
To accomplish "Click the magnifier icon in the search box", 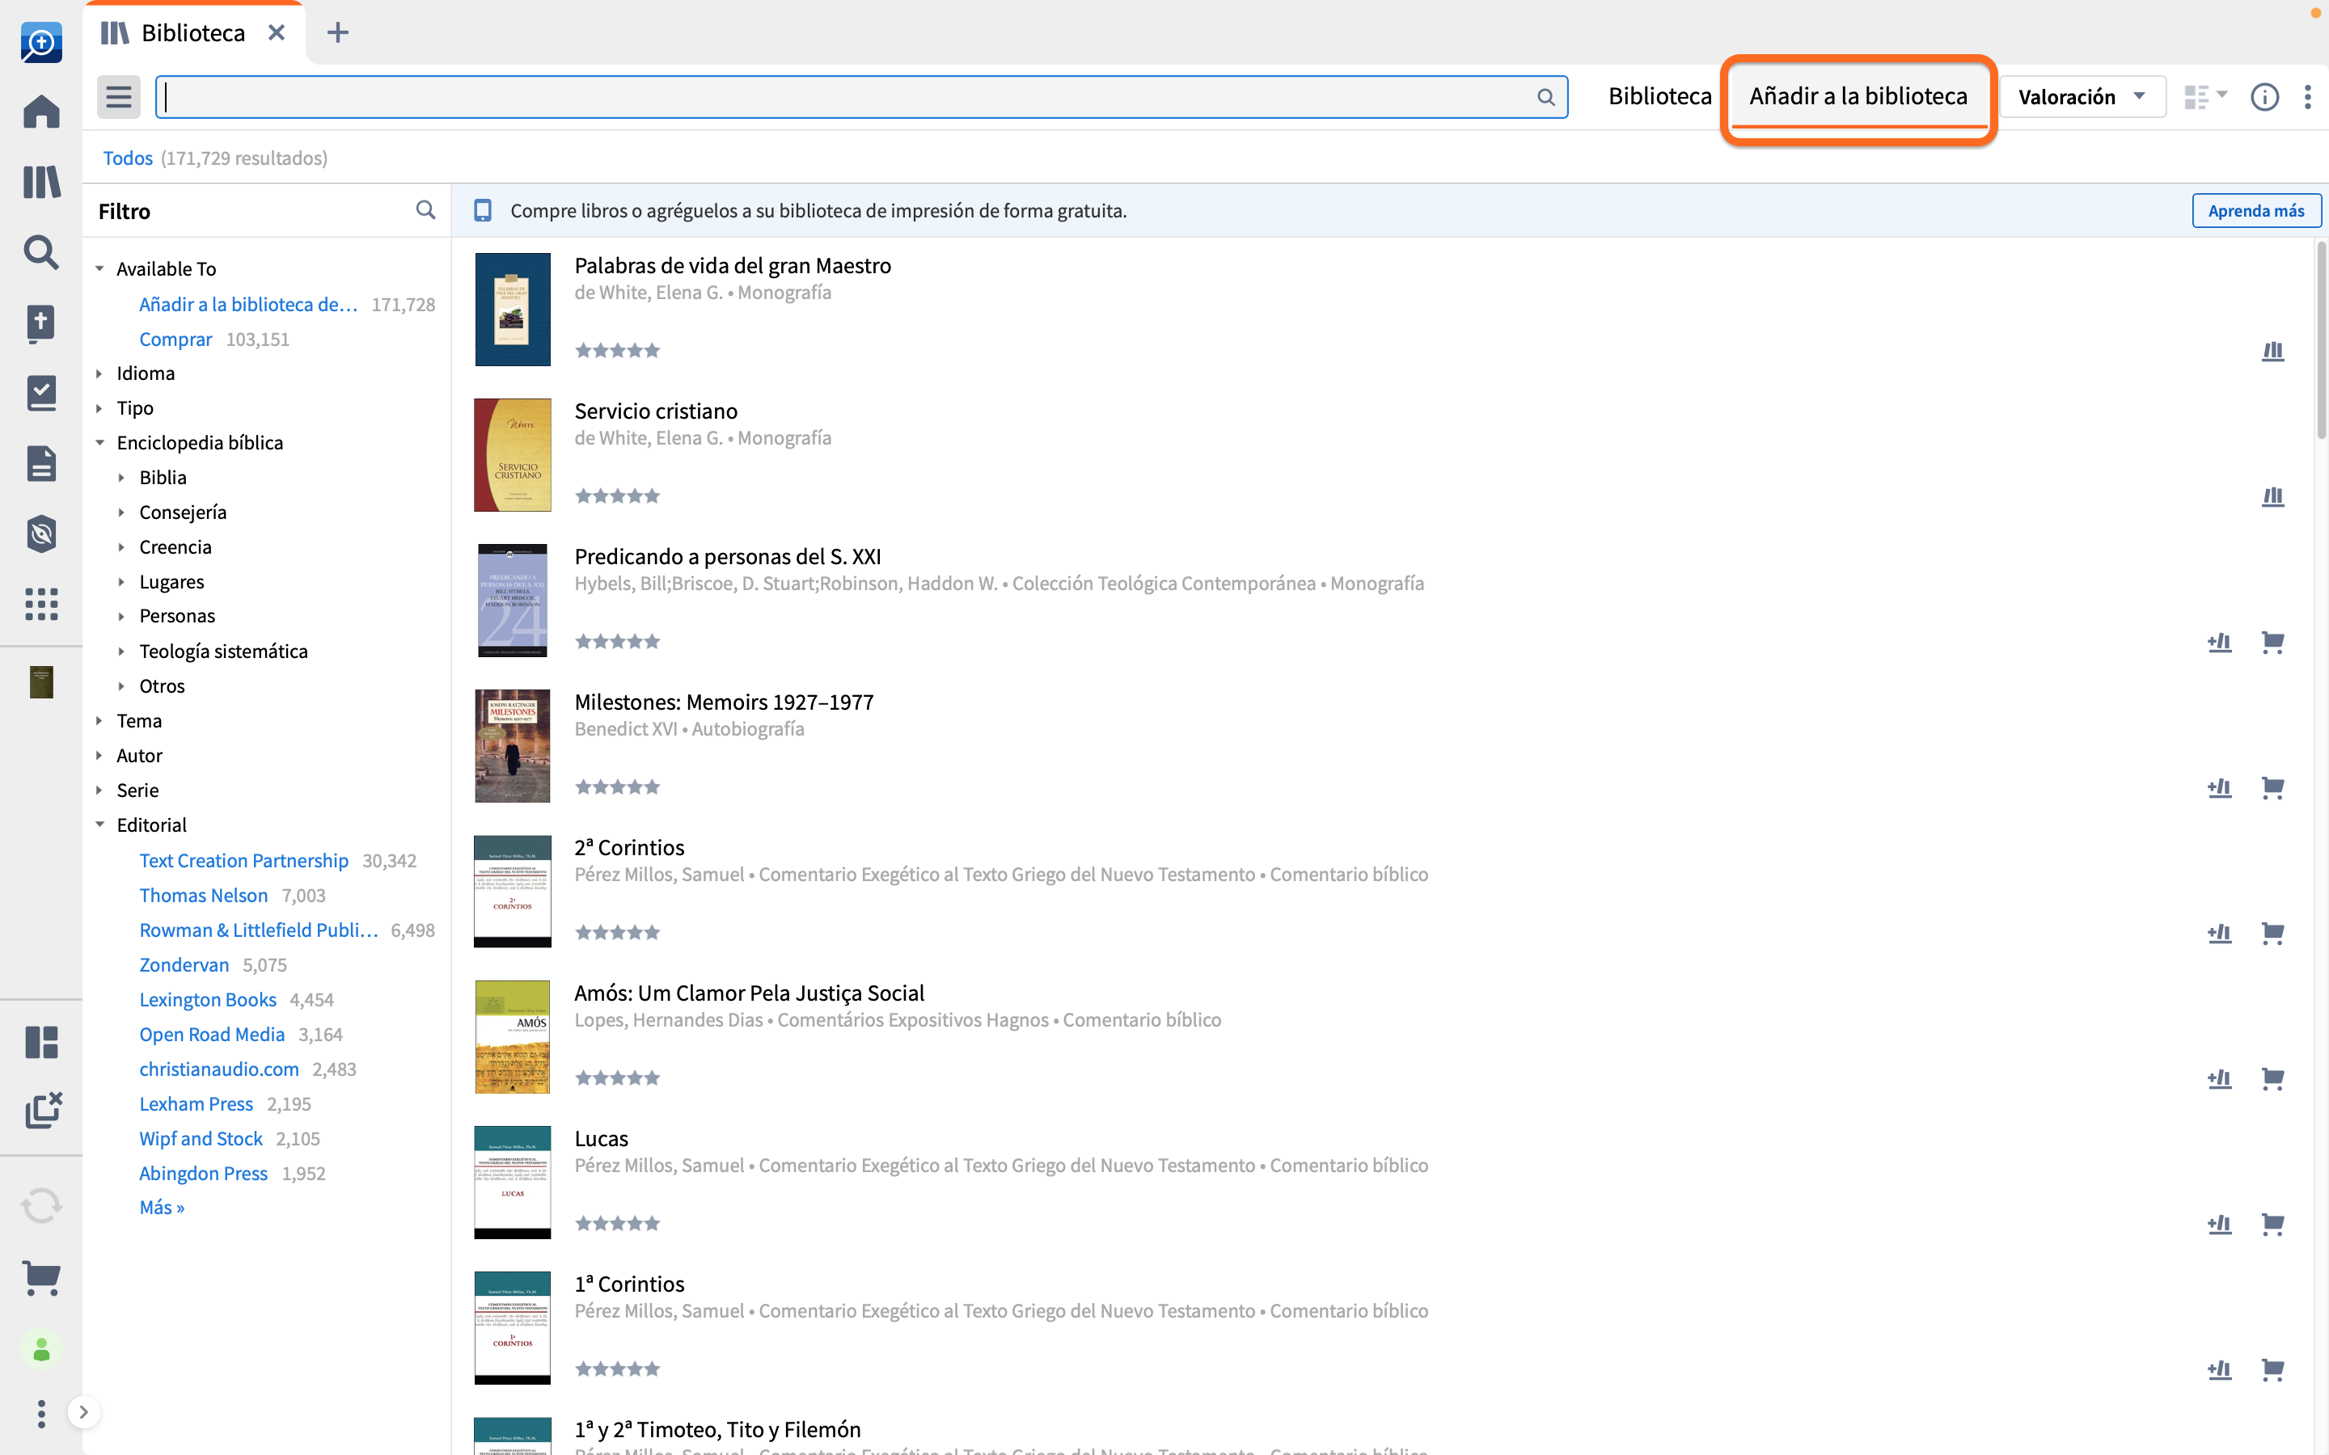I will coord(1545,97).
